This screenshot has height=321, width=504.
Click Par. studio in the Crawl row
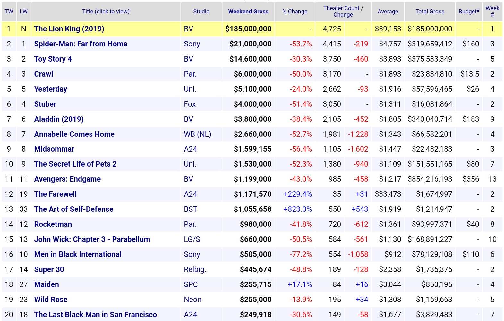[x=190, y=74]
